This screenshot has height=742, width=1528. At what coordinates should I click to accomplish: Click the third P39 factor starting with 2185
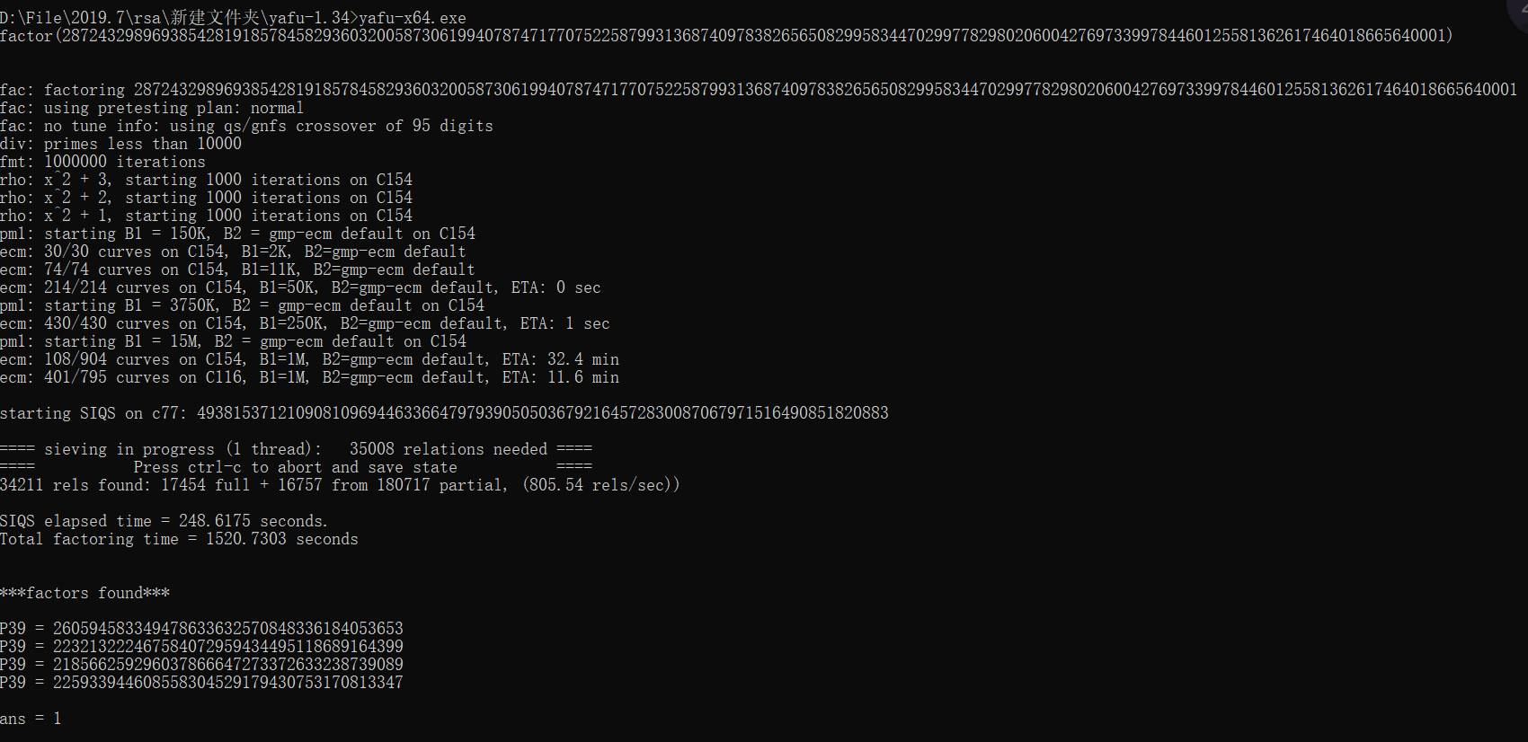tap(227, 665)
